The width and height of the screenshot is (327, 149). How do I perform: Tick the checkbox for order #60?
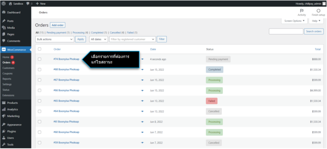[x=39, y=132]
